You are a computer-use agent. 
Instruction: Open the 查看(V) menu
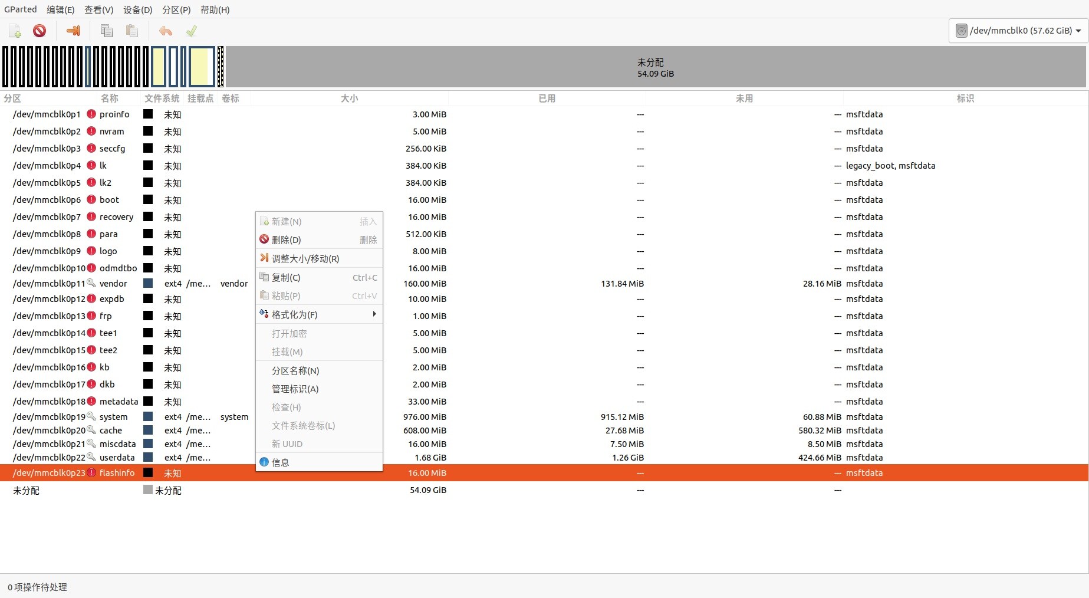pos(99,9)
